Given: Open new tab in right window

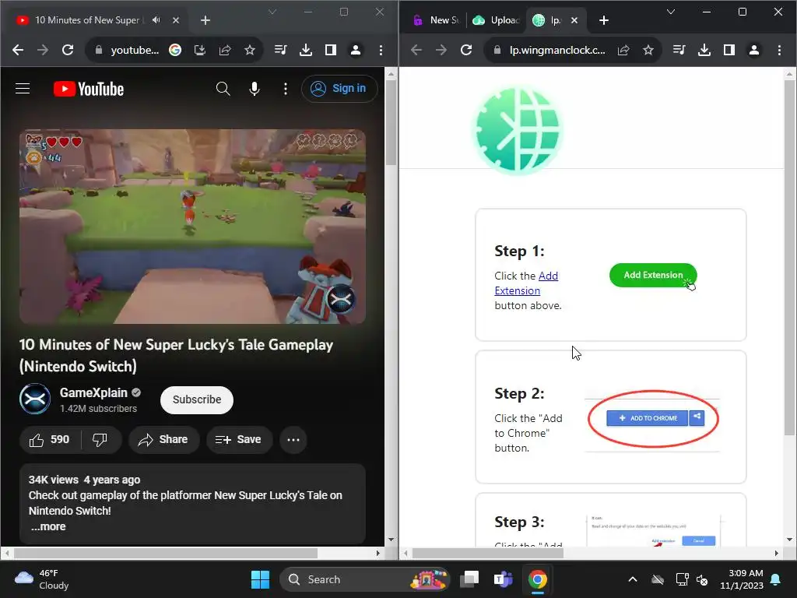Looking at the screenshot, I should tap(604, 20).
